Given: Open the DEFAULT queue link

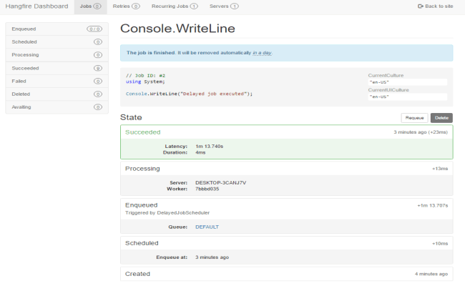Looking at the screenshot, I should point(207,227).
